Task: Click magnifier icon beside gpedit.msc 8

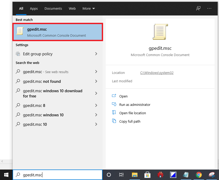Action: [x=18, y=105]
